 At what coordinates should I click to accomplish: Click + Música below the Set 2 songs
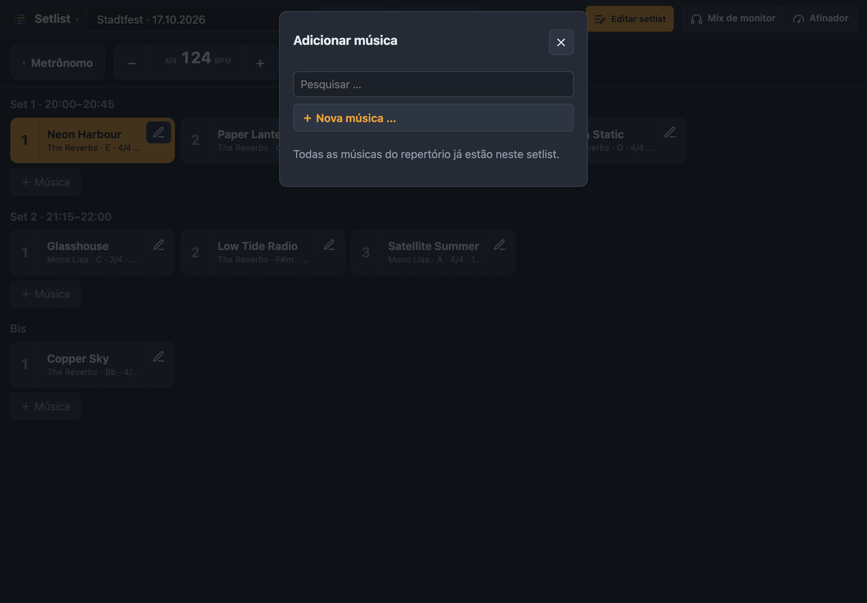coord(46,294)
